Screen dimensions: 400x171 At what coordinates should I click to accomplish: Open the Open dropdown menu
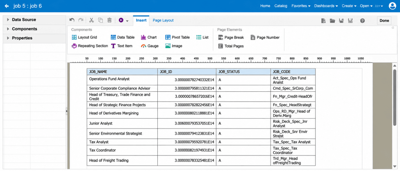click(x=366, y=6)
